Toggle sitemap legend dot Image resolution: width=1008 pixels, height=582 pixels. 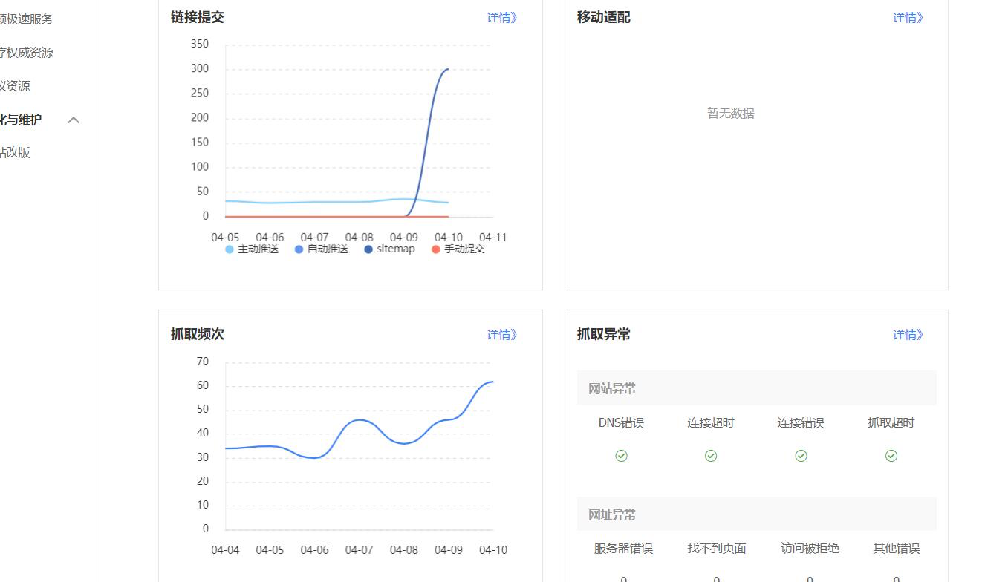point(368,249)
